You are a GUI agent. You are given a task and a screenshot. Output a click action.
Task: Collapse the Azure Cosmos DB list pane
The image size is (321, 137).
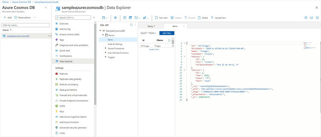[46, 8]
